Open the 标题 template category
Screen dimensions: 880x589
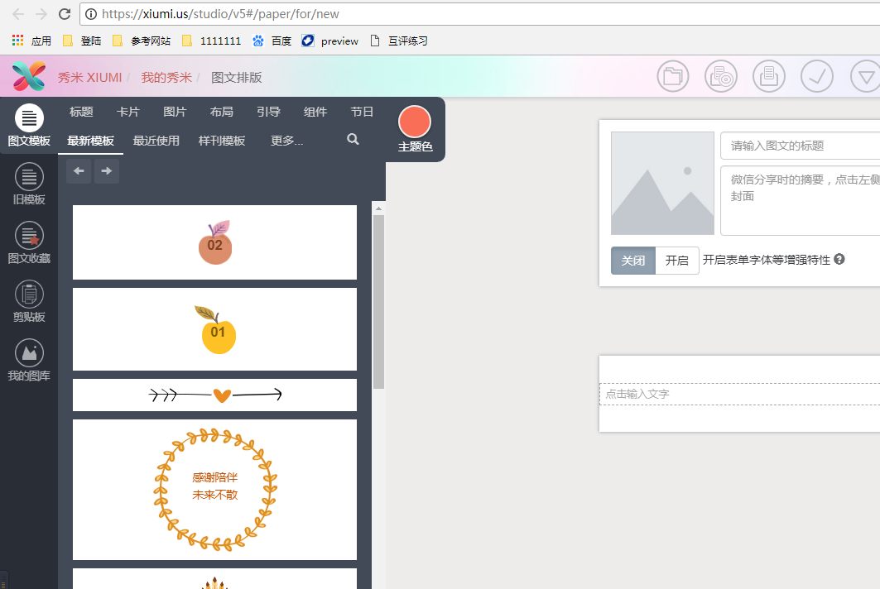[x=80, y=111]
